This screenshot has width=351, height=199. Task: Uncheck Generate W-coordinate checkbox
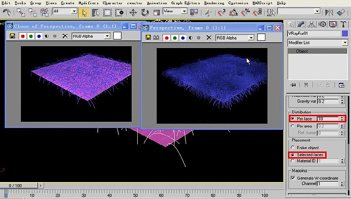293,178
